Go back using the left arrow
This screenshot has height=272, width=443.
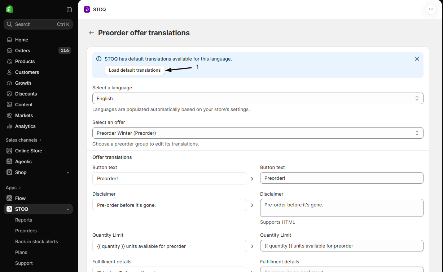point(92,33)
